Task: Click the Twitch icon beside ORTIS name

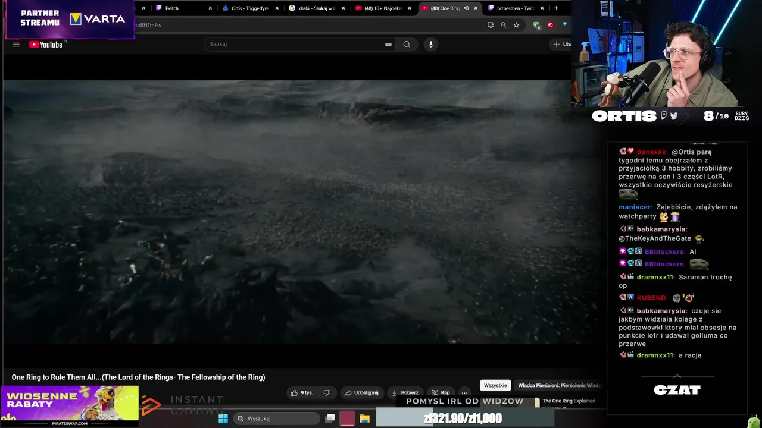Action: (664, 116)
